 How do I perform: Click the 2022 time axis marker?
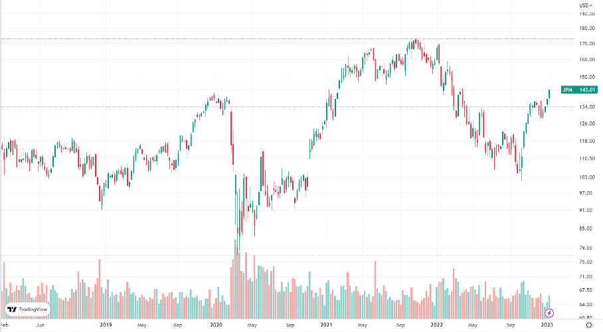pos(436,325)
